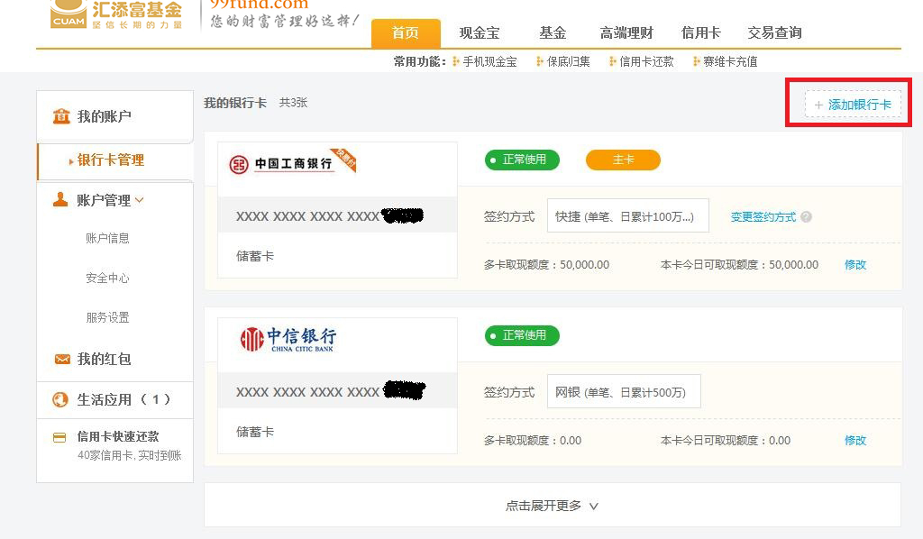Image resolution: width=923 pixels, height=539 pixels.
Task: Click the help icon beside 变更签约方式
Action: pos(806,217)
